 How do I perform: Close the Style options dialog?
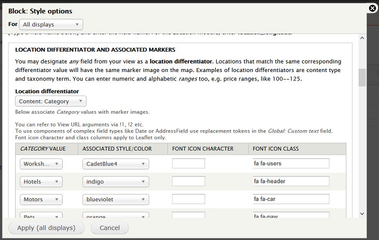[372, 9]
